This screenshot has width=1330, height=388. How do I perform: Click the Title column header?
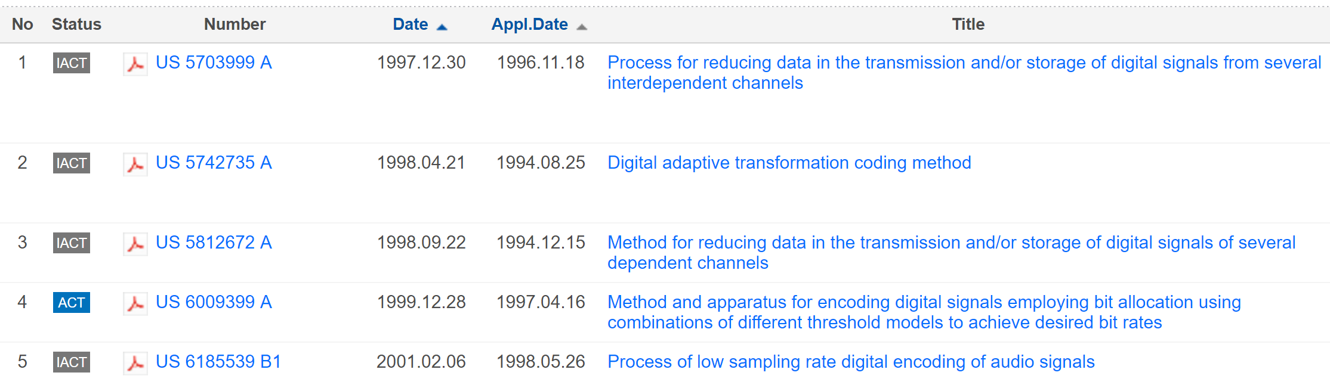968,24
